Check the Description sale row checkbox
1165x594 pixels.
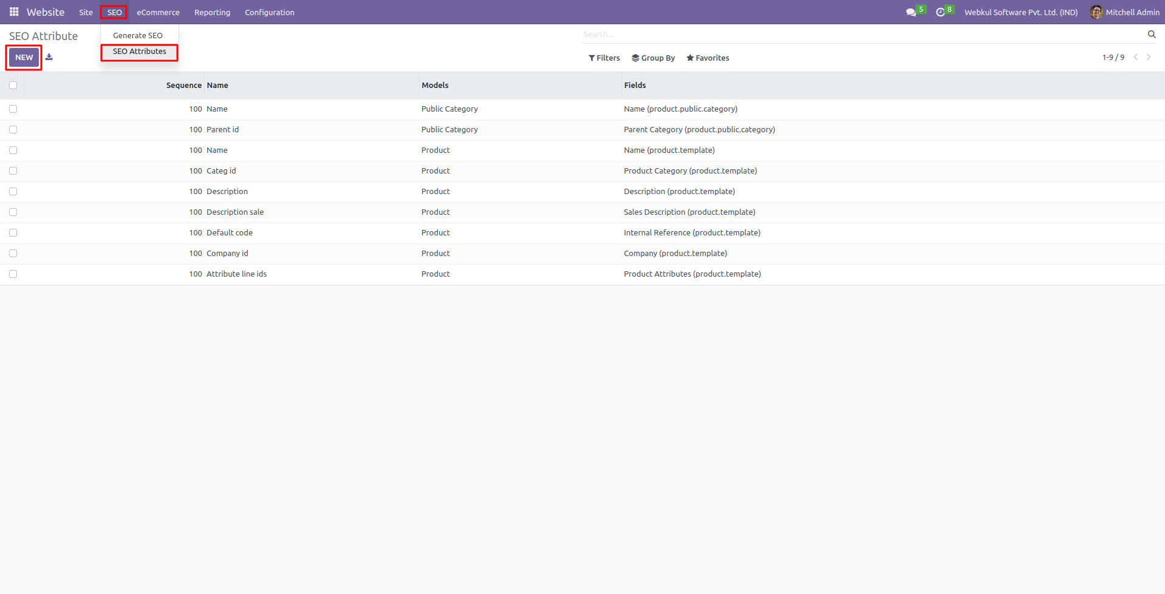(x=13, y=212)
